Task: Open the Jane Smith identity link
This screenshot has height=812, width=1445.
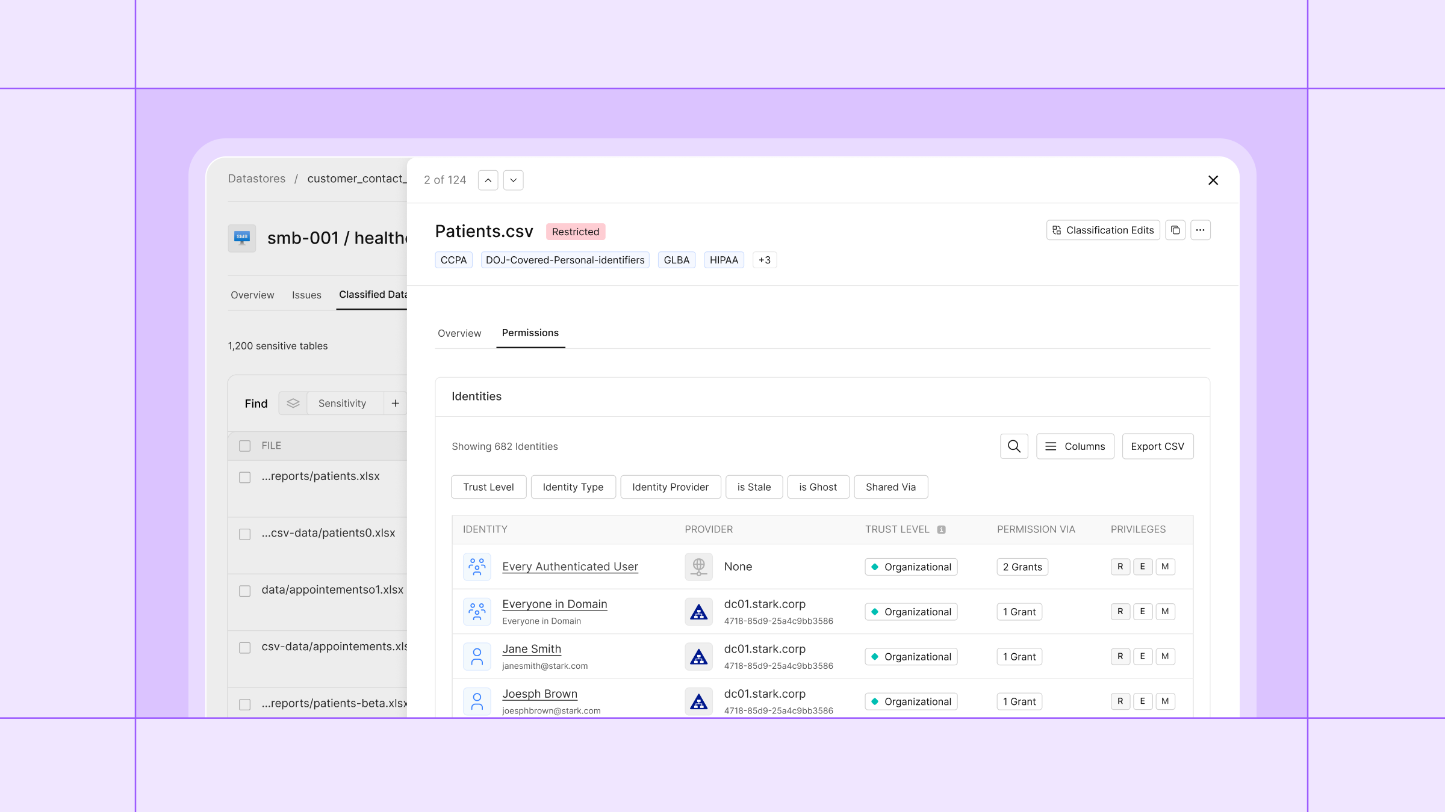Action: click(532, 649)
